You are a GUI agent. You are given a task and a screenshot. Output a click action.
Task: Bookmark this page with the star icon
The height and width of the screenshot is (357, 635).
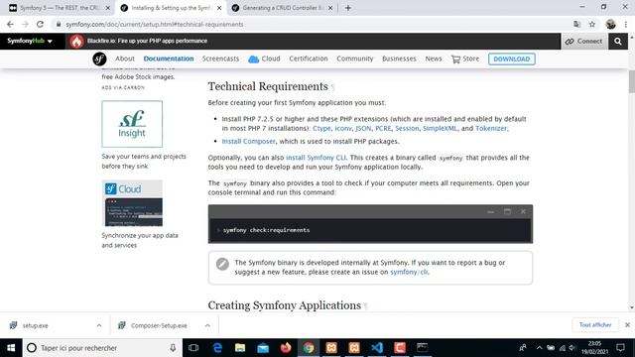click(x=592, y=24)
